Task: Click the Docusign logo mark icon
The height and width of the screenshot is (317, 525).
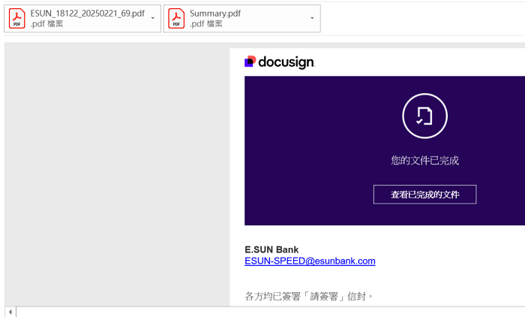Action: coord(250,62)
